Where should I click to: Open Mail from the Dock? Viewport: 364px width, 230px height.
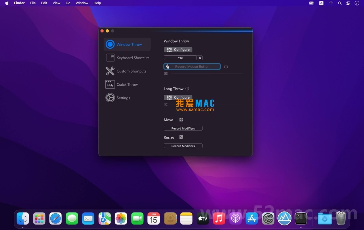(88, 219)
